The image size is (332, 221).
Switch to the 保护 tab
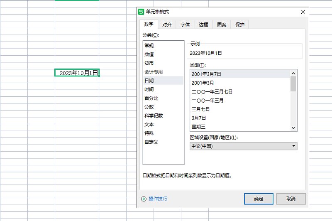pos(240,25)
